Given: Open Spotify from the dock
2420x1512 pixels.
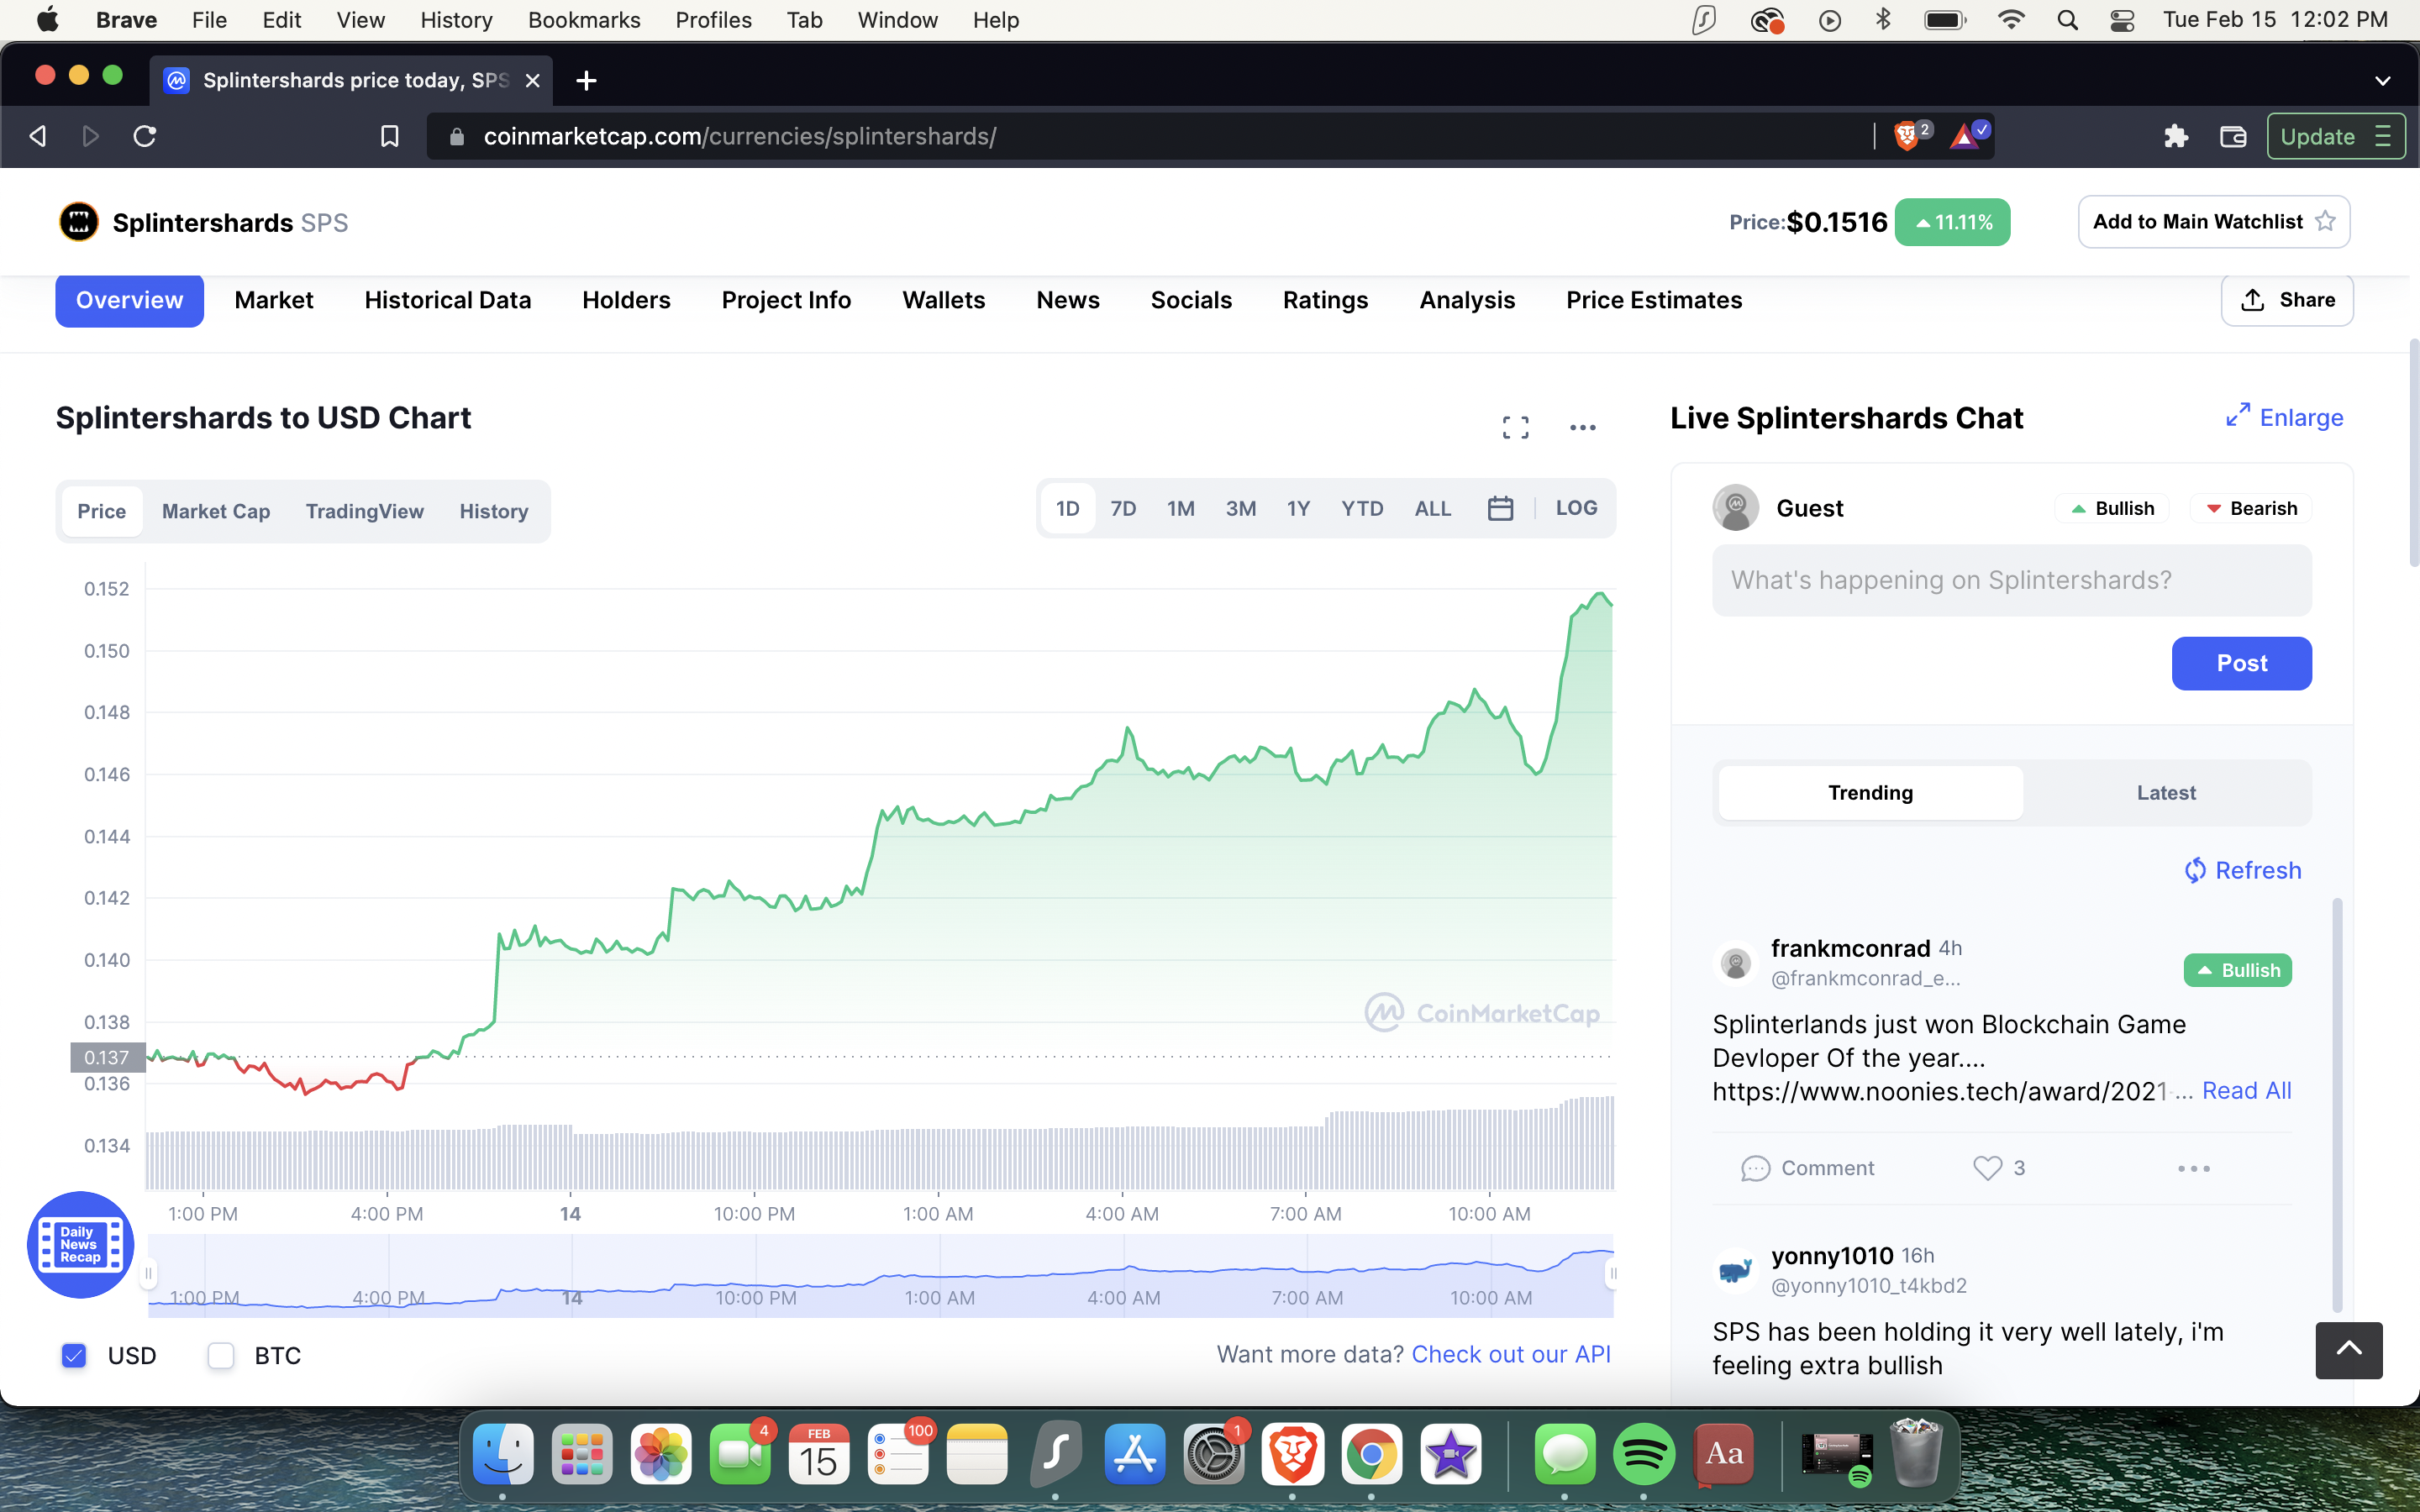Looking at the screenshot, I should click(1643, 1454).
